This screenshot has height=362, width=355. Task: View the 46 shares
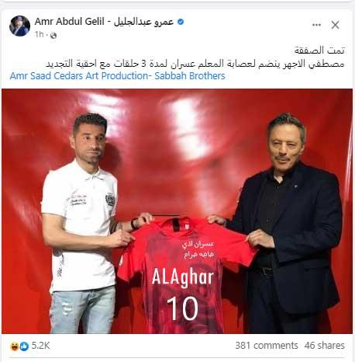pyautogui.click(x=325, y=346)
